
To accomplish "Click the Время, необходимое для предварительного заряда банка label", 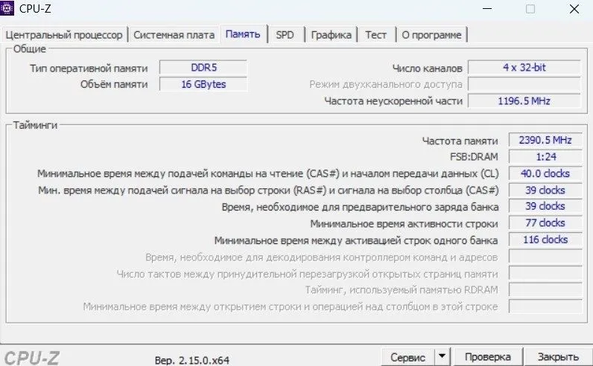I will [x=360, y=207].
